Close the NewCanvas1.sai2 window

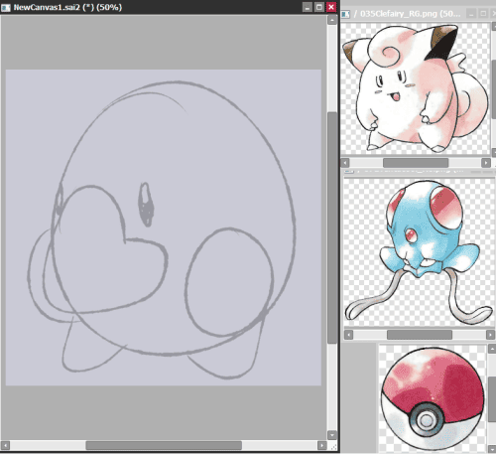click(331, 7)
